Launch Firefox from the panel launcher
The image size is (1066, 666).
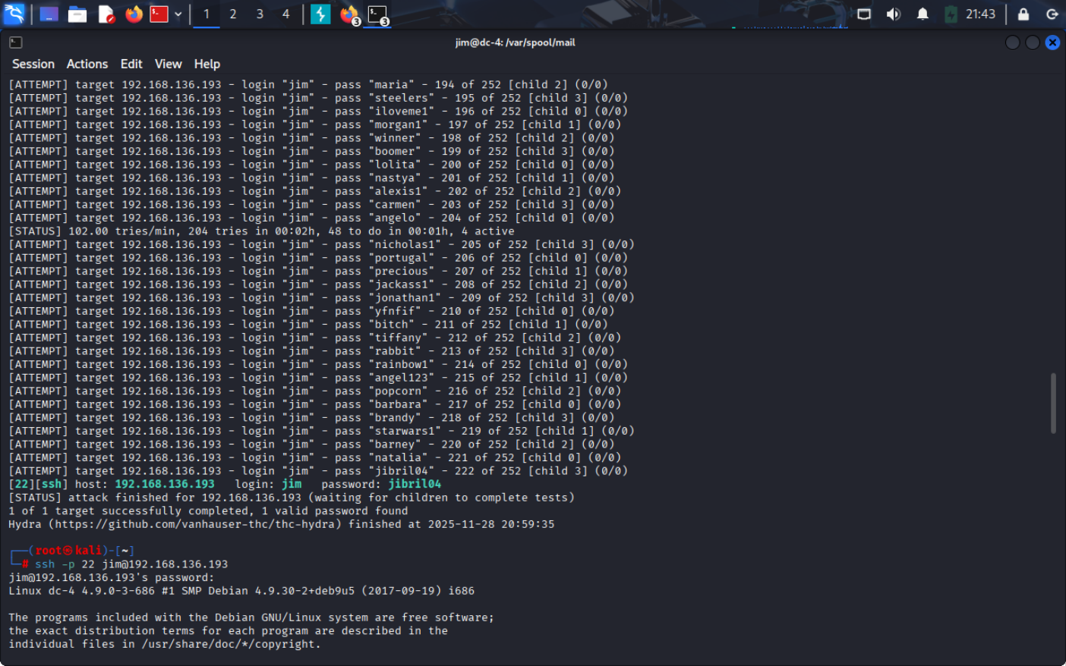[134, 14]
